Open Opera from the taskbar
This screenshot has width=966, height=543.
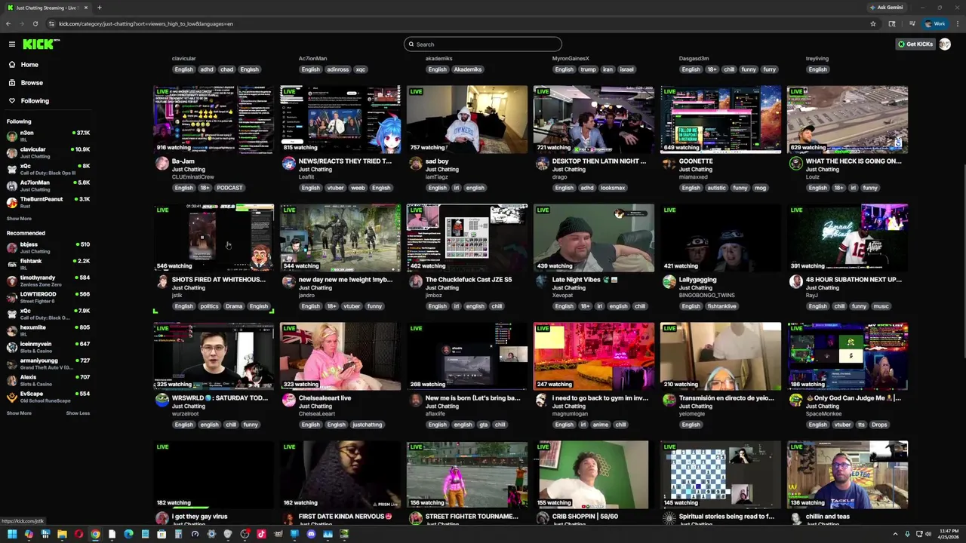click(78, 534)
